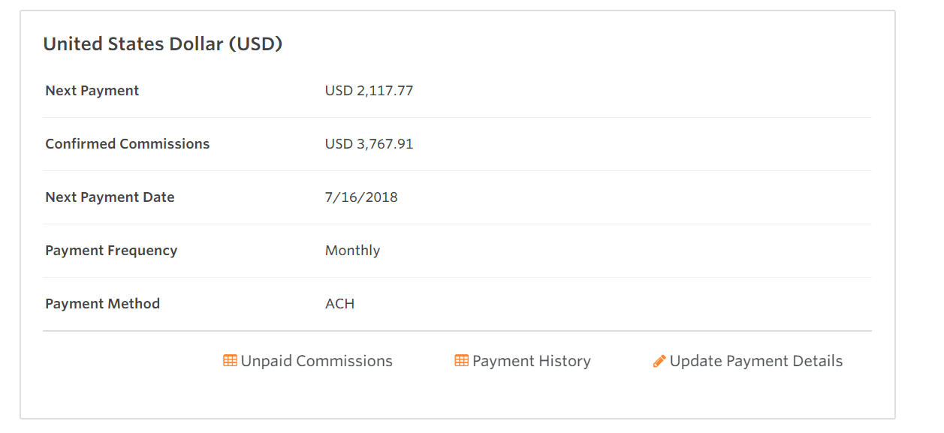This screenshot has height=433, width=944.
Task: Click the 7/16/2018 date value
Action: (361, 197)
